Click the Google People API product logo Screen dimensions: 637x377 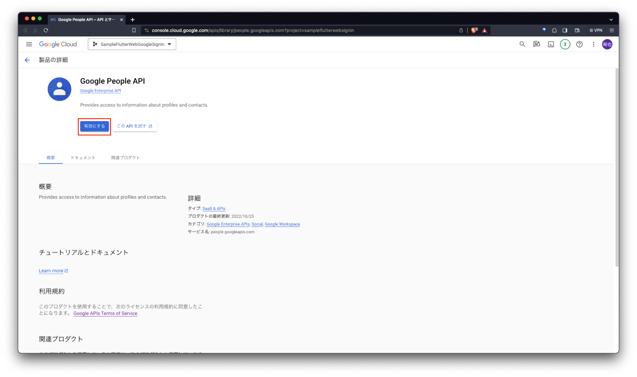coord(60,89)
